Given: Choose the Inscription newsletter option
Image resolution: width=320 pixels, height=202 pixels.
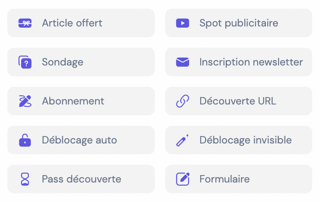Looking at the screenshot, I should click(239, 62).
